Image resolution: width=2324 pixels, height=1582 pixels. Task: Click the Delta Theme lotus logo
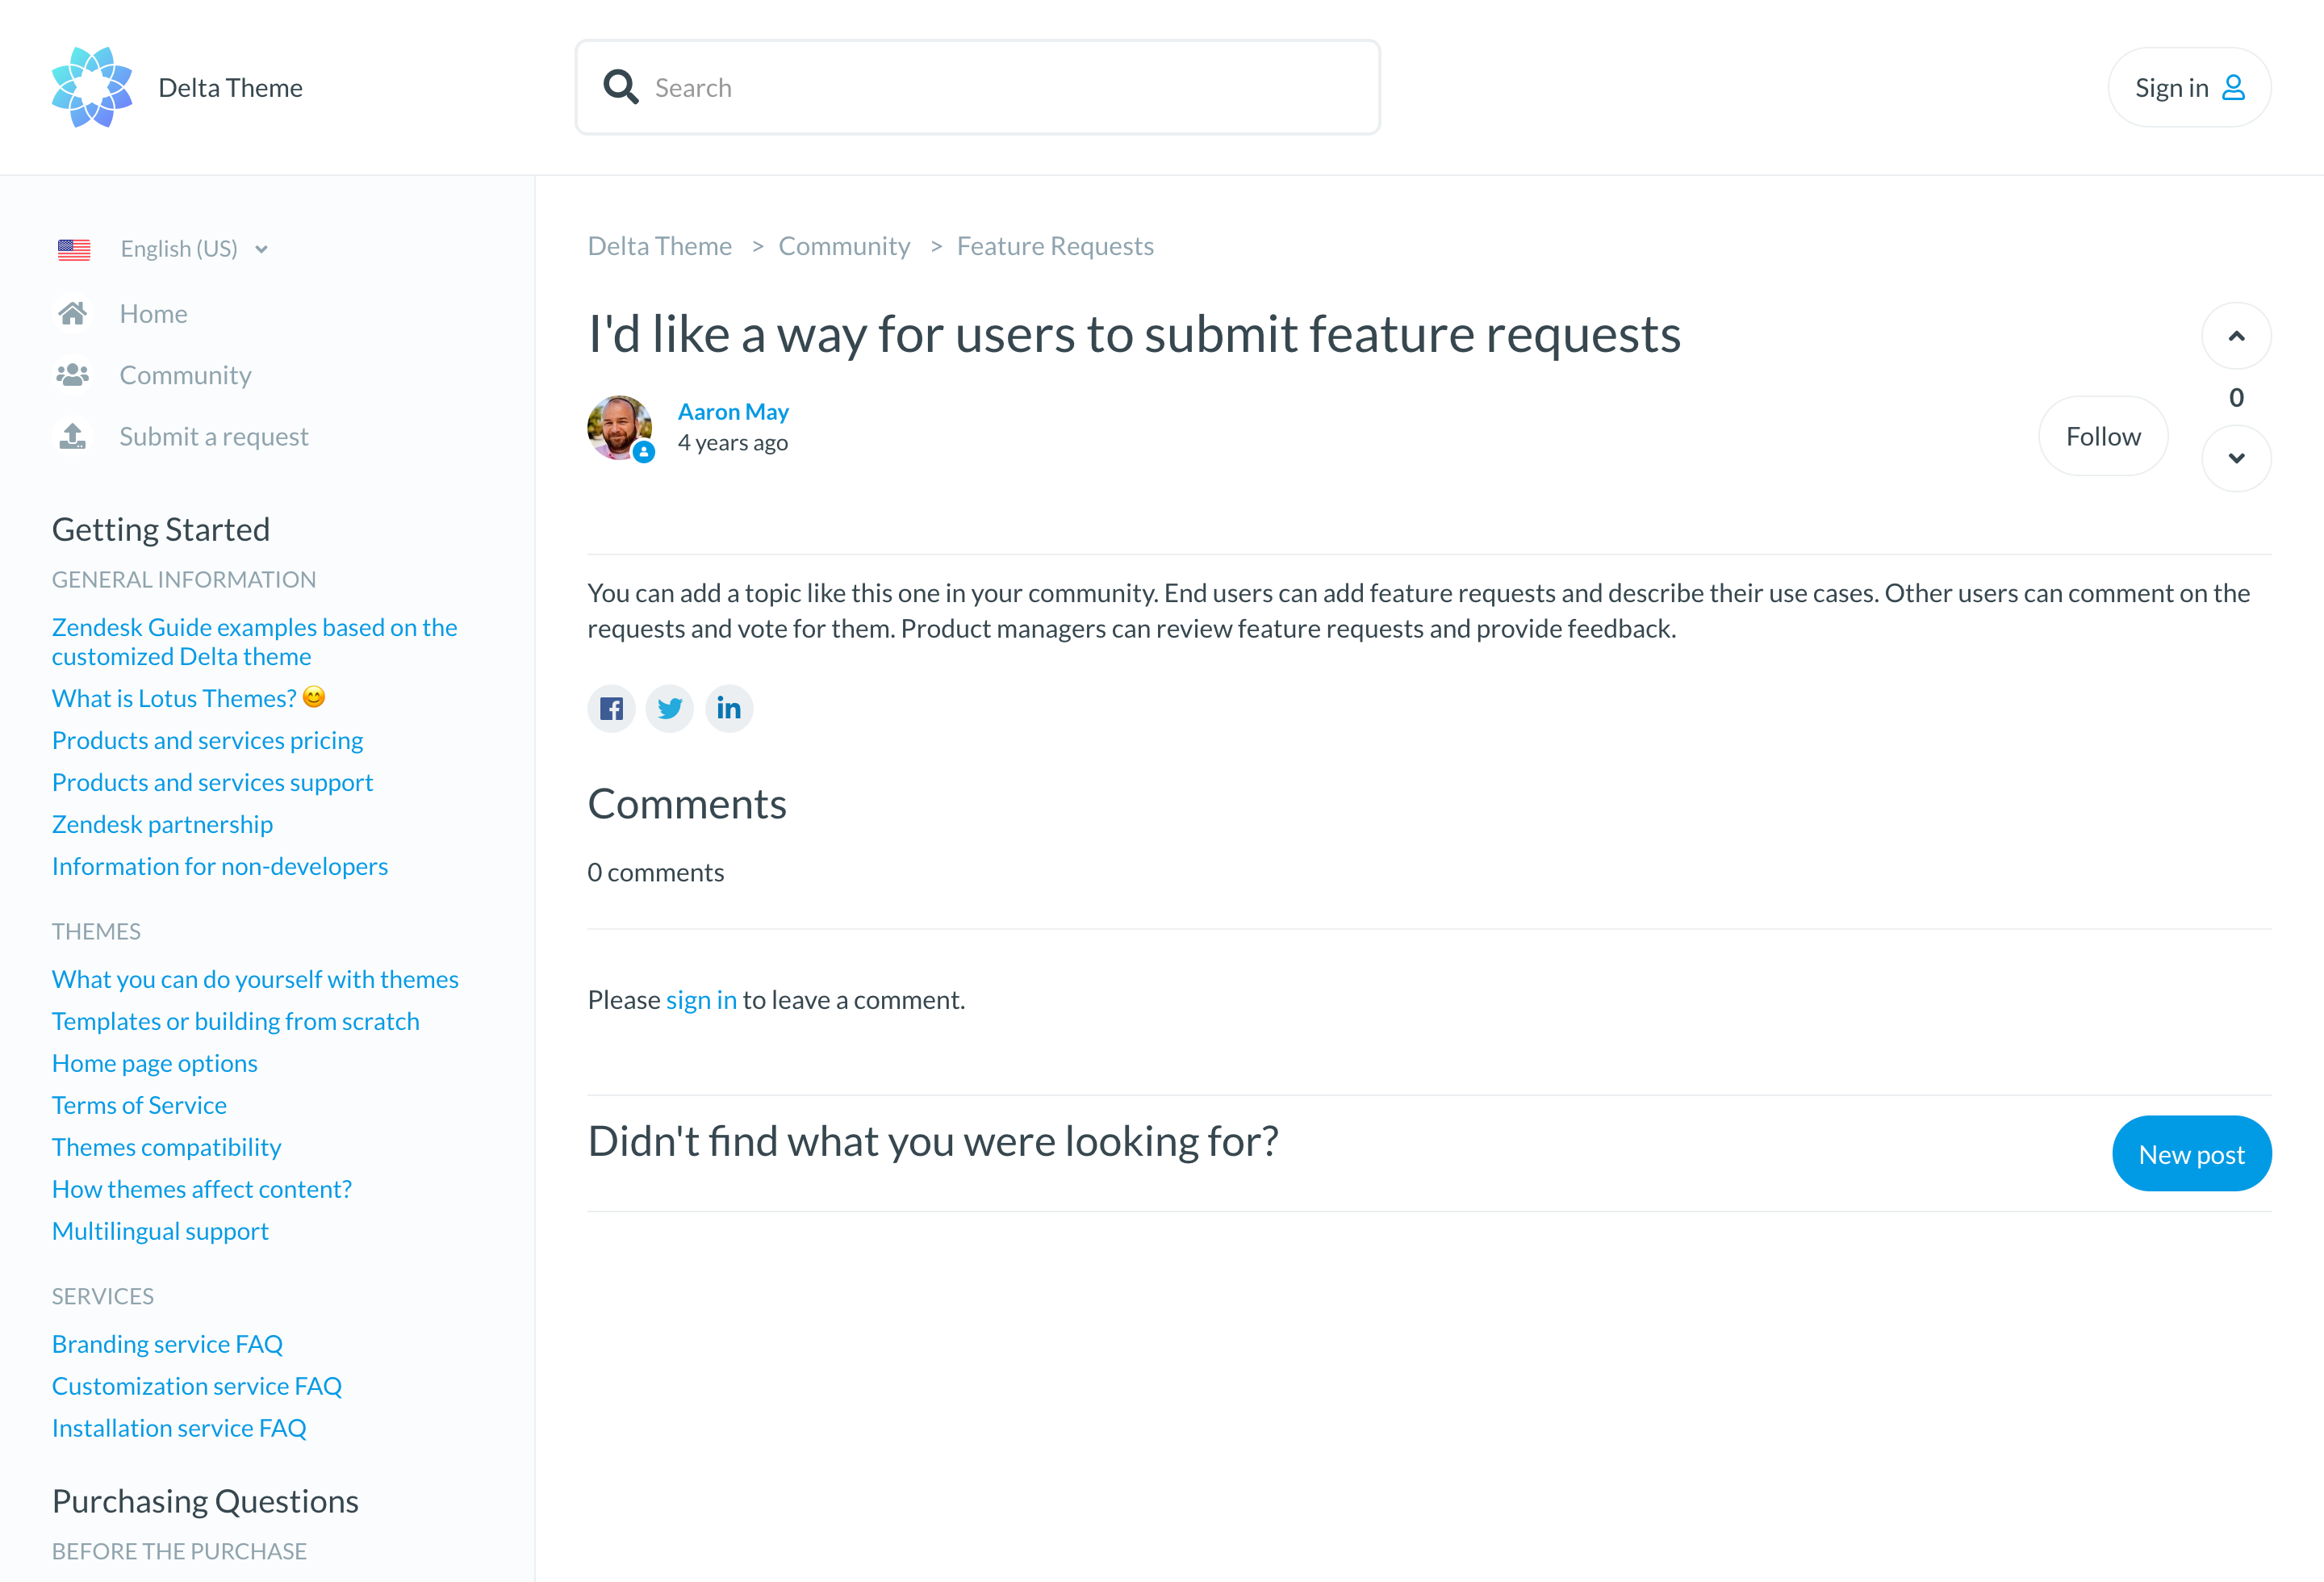[x=92, y=87]
